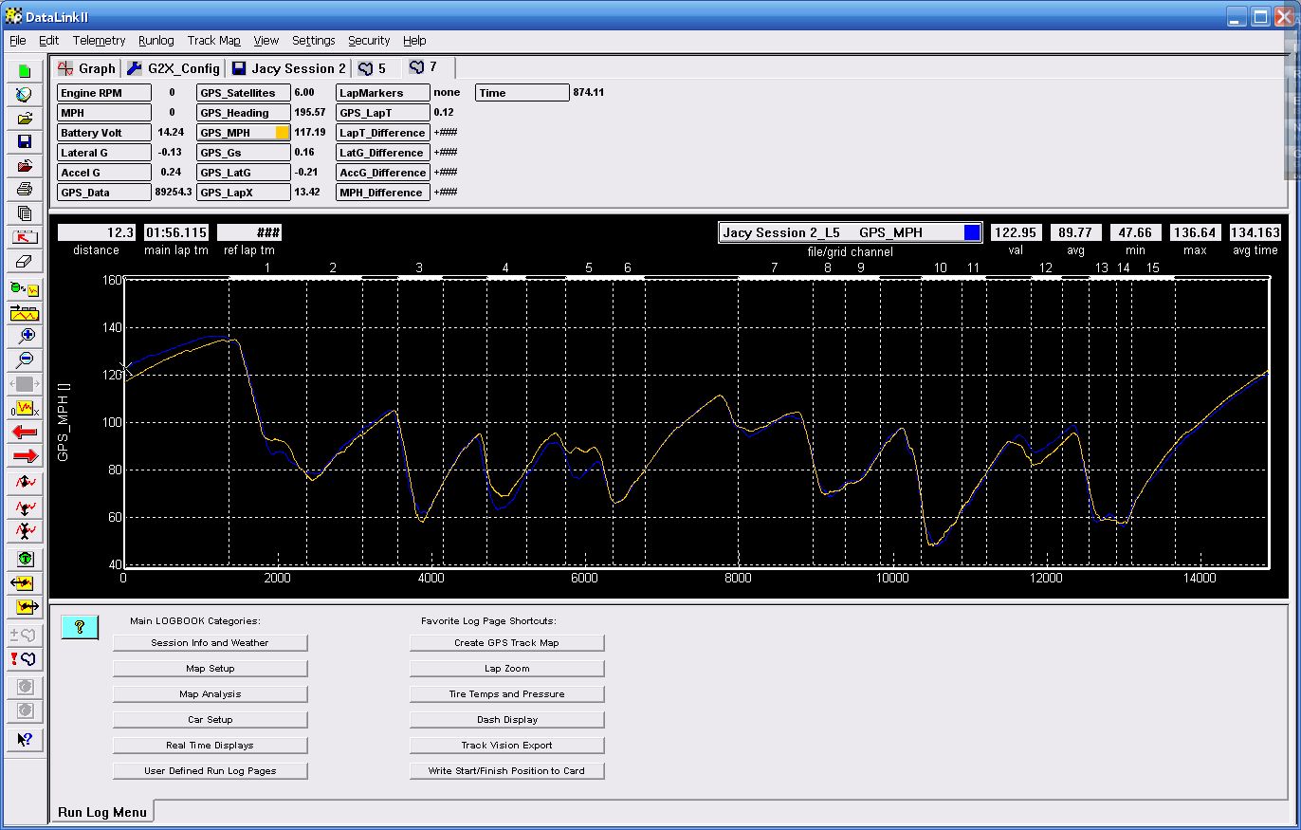Select the Run Log Menu tab

[x=102, y=812]
